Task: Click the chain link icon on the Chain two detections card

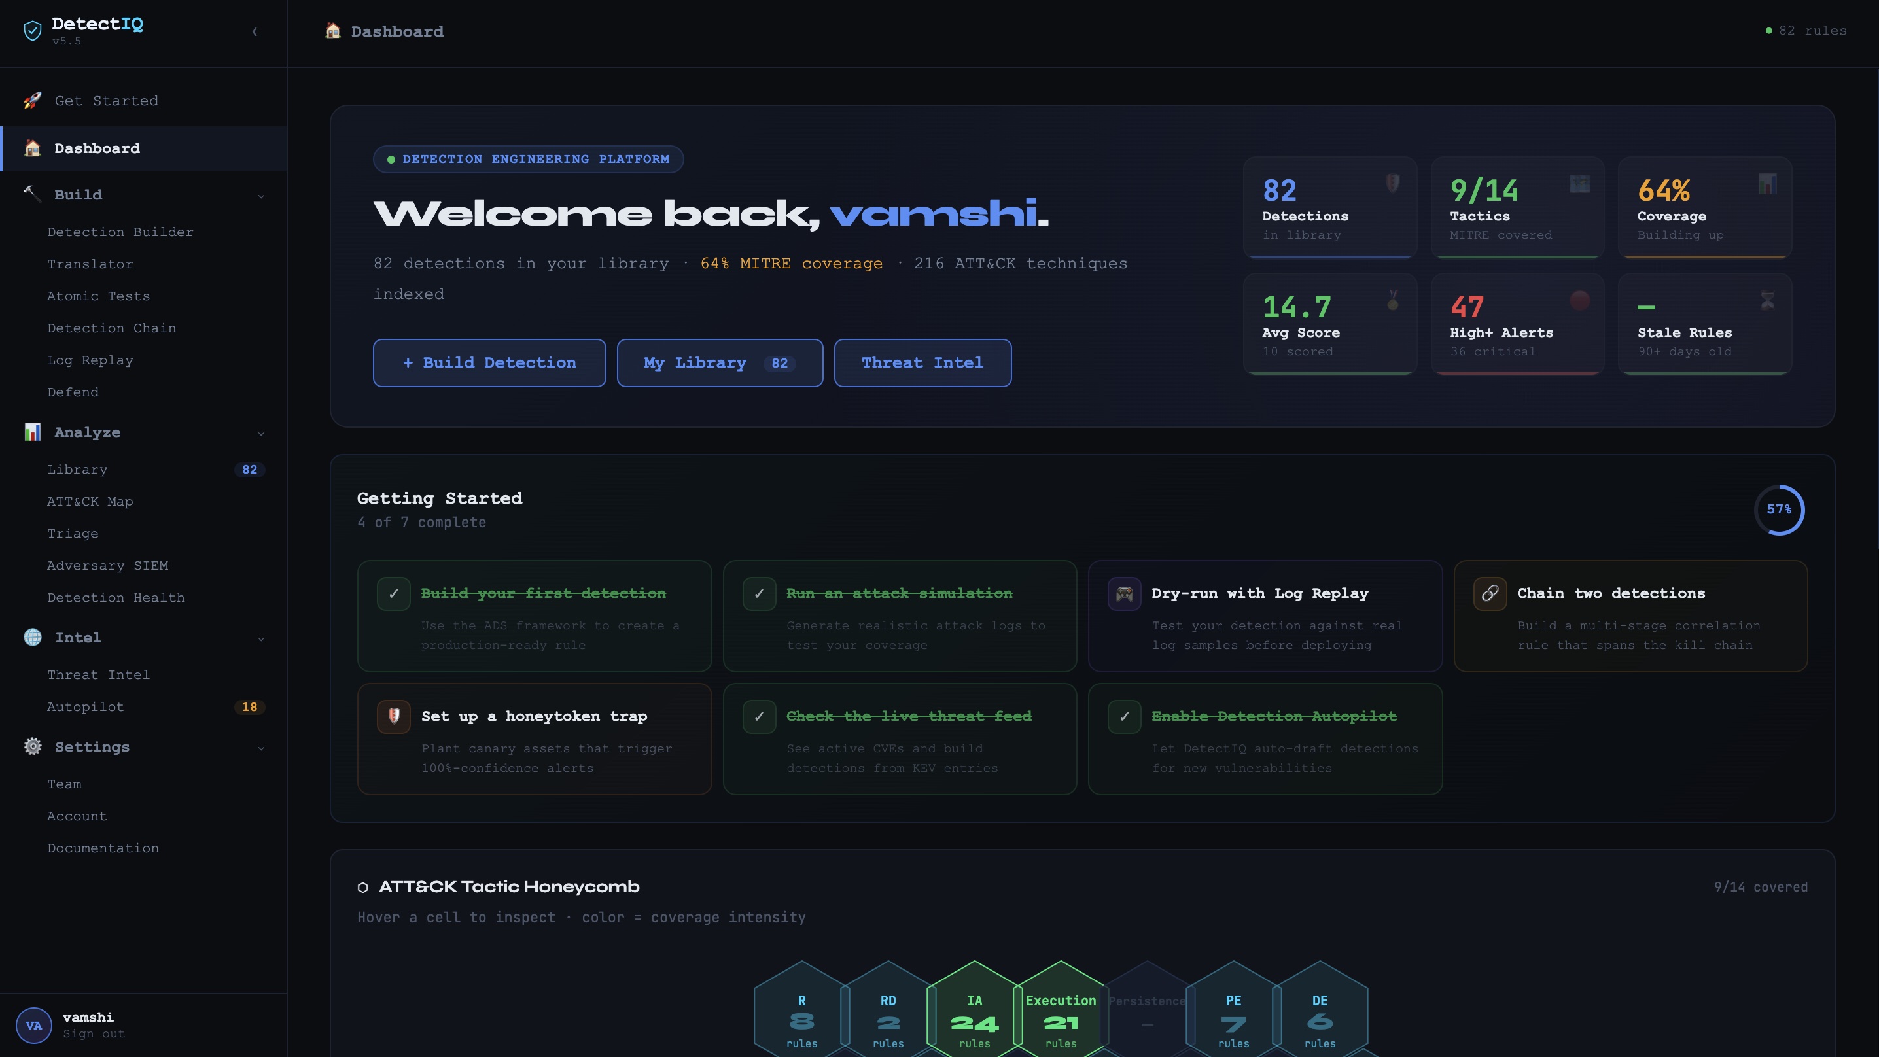Action: click(1490, 594)
